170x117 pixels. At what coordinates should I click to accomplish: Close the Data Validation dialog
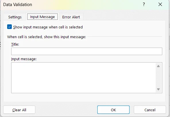pos(160,4)
